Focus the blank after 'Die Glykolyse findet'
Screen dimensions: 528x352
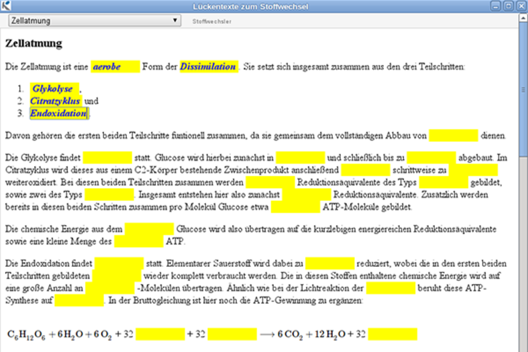107,158
